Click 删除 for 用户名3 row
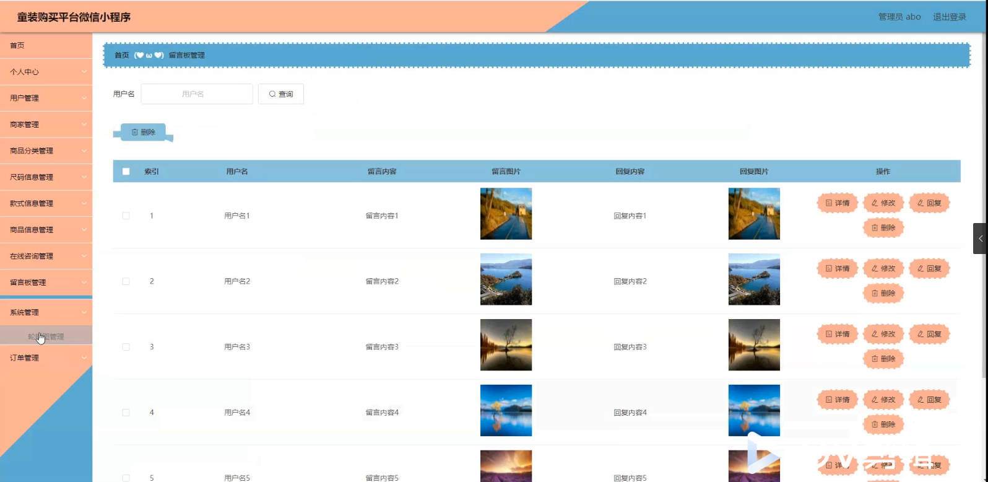Image resolution: width=988 pixels, height=482 pixels. click(883, 359)
